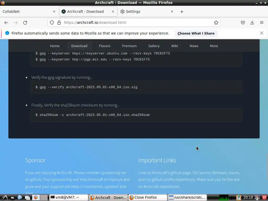Open the Home nav link
The width and height of the screenshot is (268, 201).
tap(55, 46)
